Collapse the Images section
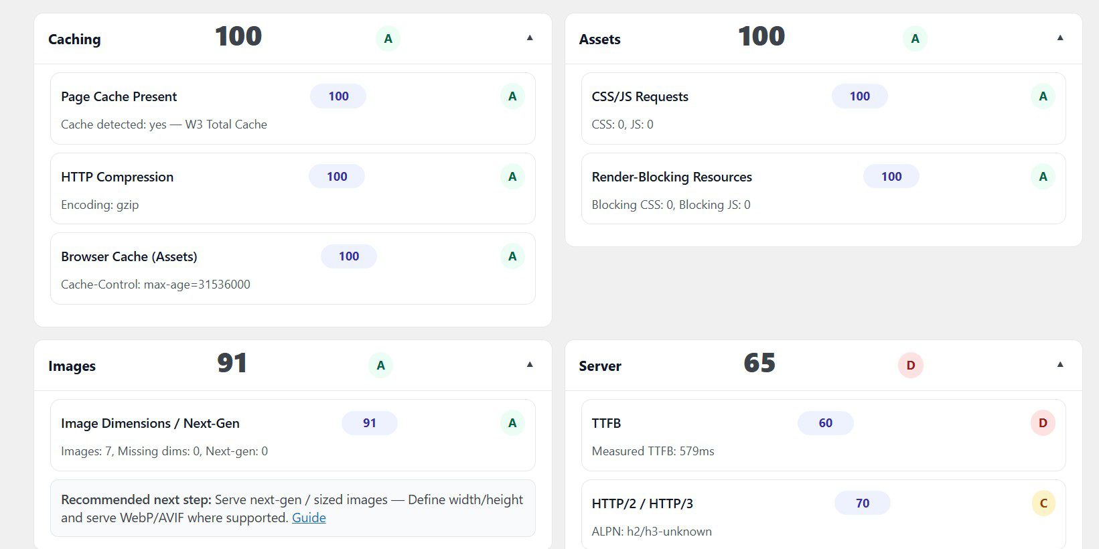This screenshot has width=1099, height=549. 530,365
